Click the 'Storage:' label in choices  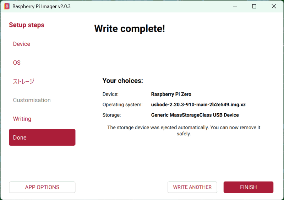click(111, 115)
